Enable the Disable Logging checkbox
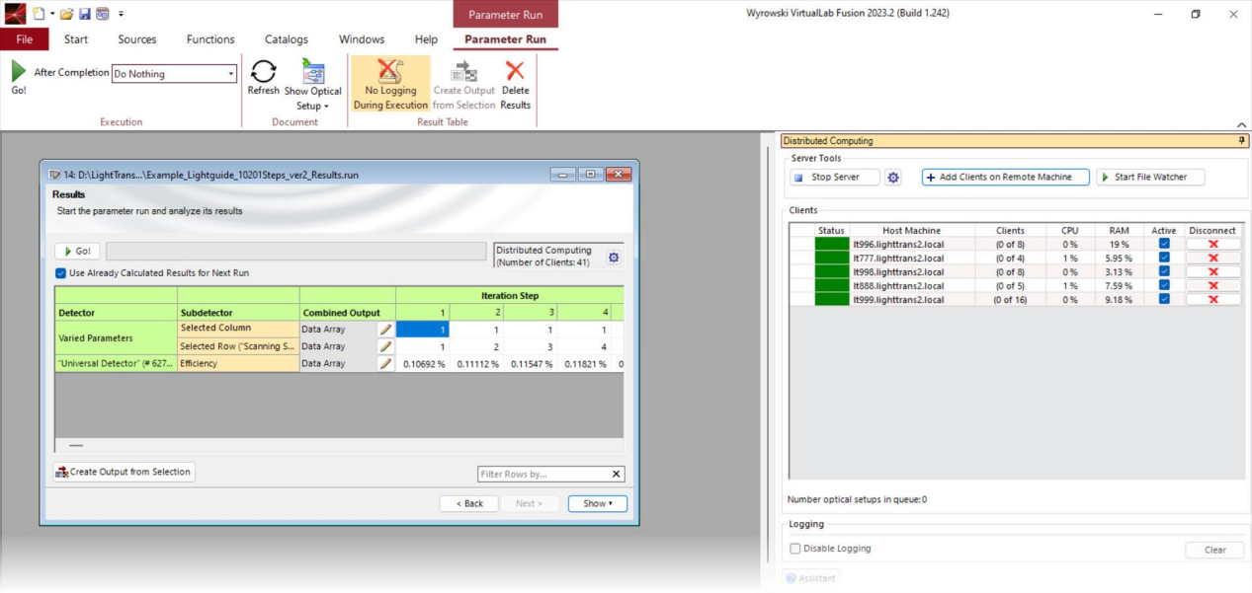The image size is (1252, 593). (x=795, y=549)
